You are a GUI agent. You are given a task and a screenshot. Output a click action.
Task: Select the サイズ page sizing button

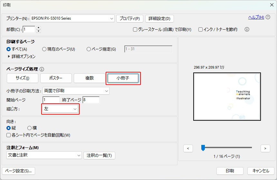click(x=23, y=78)
